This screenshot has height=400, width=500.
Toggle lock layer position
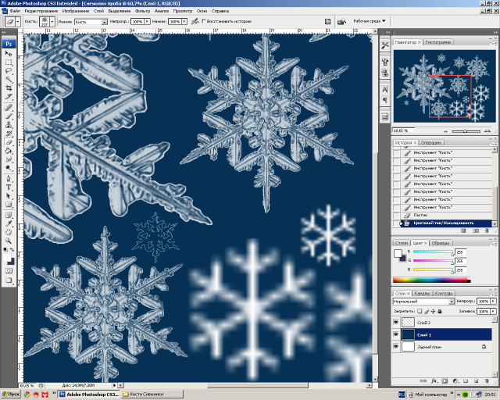pos(433,311)
